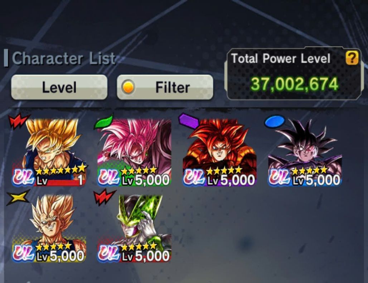Image resolution: width=368 pixels, height=283 pixels.
Task: Select the dark-haired Turles character card
Action: click(x=305, y=152)
